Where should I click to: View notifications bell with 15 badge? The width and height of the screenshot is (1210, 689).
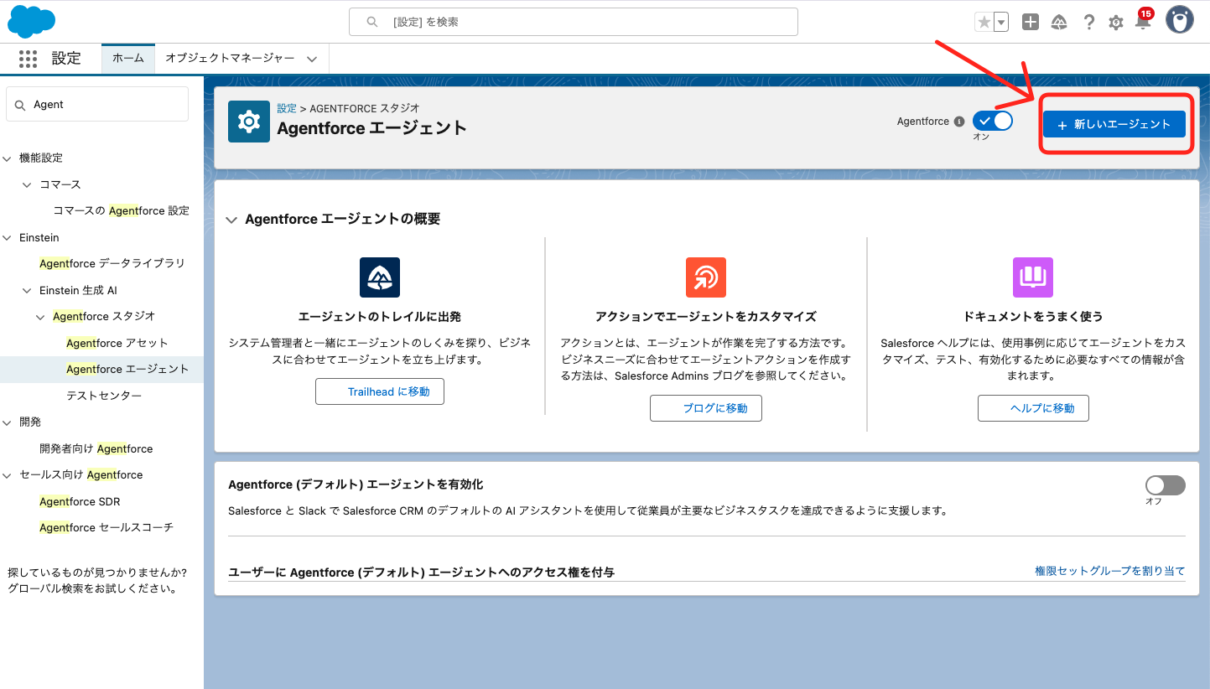[1143, 20]
